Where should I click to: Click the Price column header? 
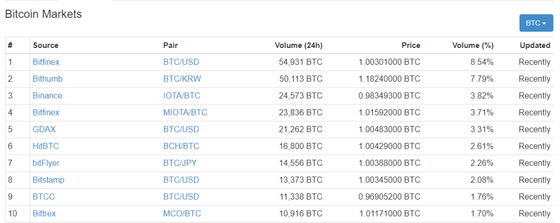pyautogui.click(x=411, y=45)
